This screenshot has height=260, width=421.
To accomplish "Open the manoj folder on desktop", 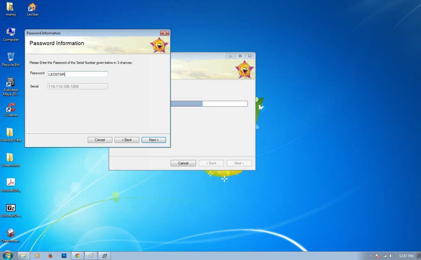I will point(10,9).
